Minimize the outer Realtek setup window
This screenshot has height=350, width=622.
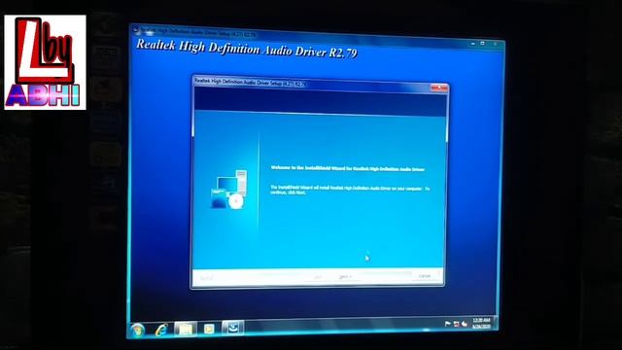(x=473, y=43)
